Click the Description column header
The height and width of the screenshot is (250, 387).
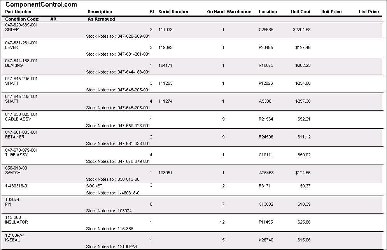coord(100,12)
